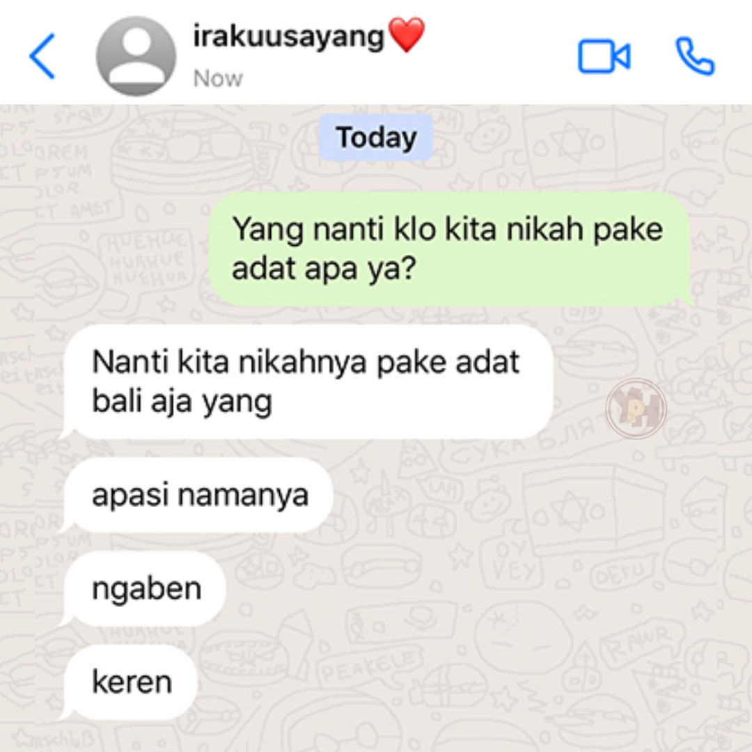
Task: Select the green "Yang nanti klo kita nikah" message
Action: (451, 249)
